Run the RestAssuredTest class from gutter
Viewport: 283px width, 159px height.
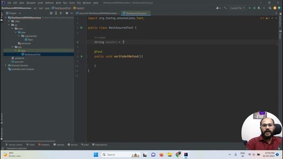click(x=81, y=28)
